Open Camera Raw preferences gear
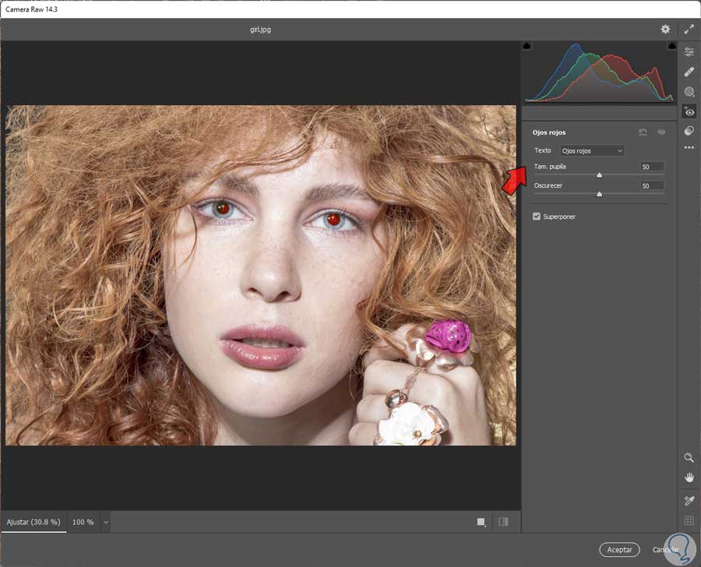 point(665,30)
